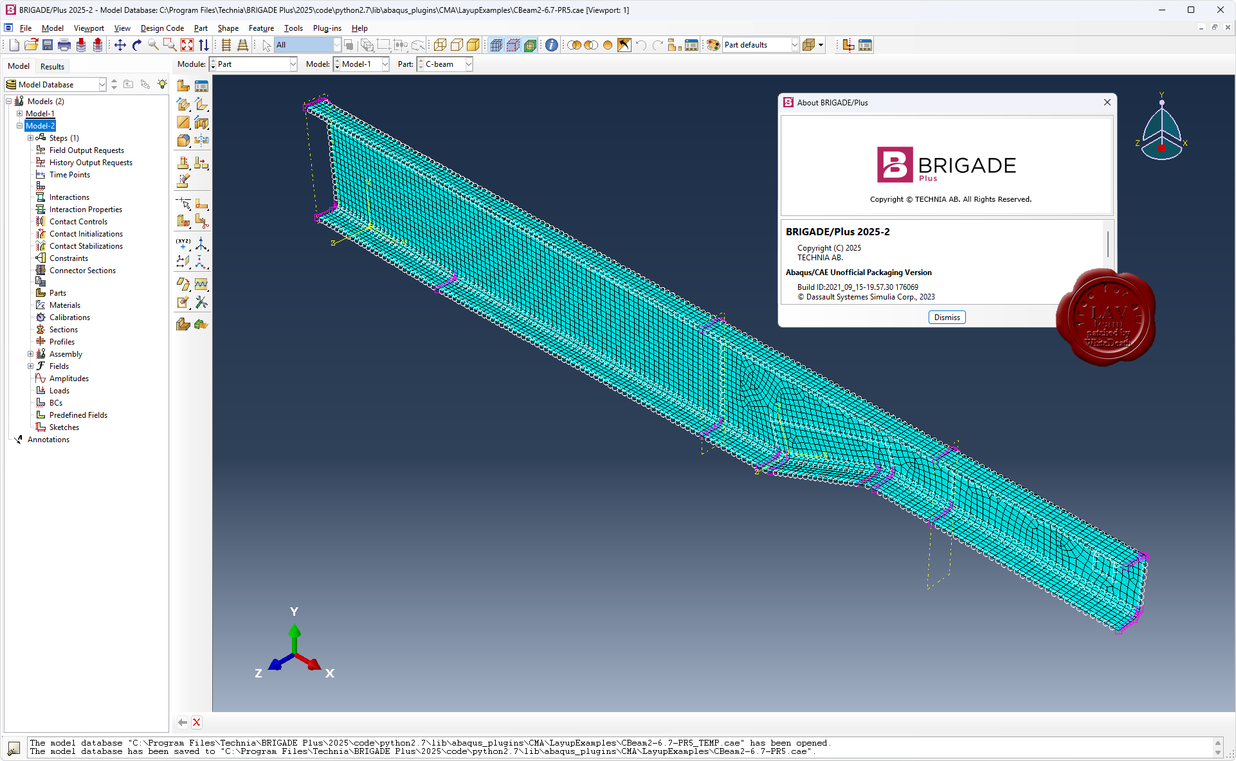Select Contact Controls in the model tree
The image size is (1236, 761).
[78, 222]
